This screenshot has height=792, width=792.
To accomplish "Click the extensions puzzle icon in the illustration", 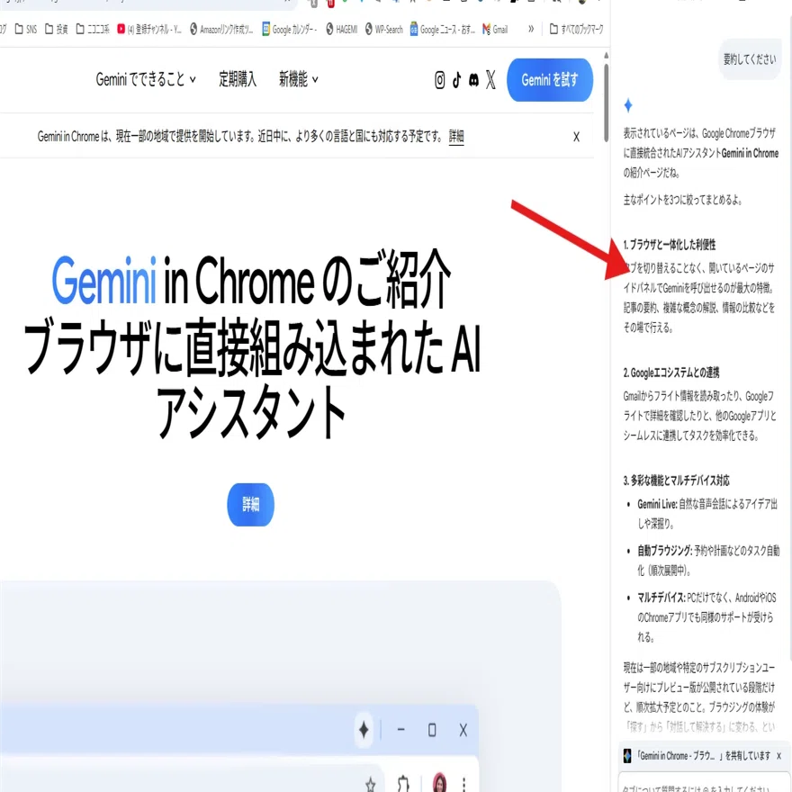I will click(x=403, y=783).
